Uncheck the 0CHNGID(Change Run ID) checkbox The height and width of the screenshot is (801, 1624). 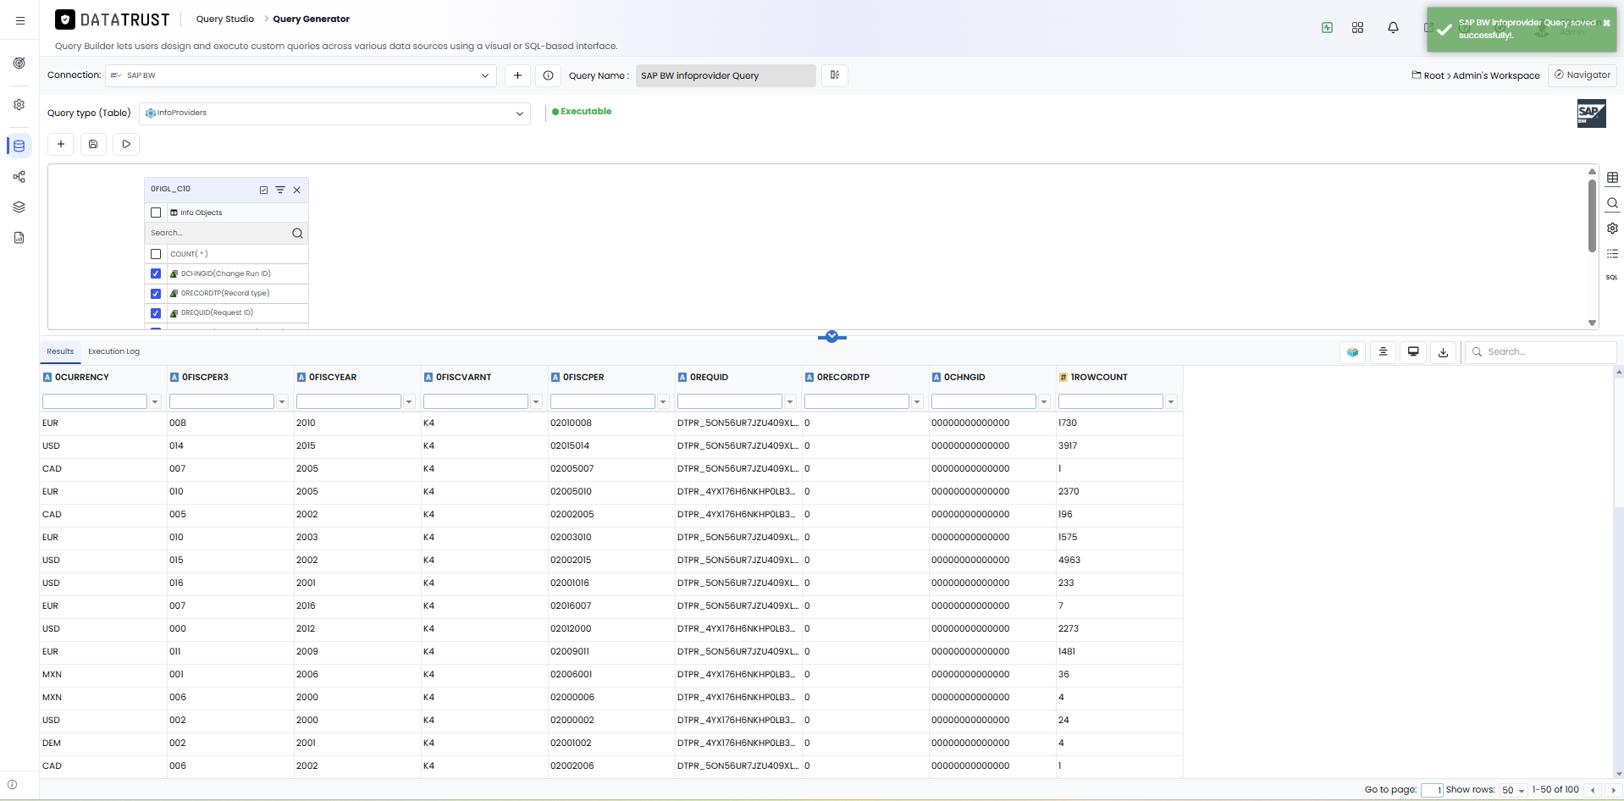pyautogui.click(x=156, y=273)
